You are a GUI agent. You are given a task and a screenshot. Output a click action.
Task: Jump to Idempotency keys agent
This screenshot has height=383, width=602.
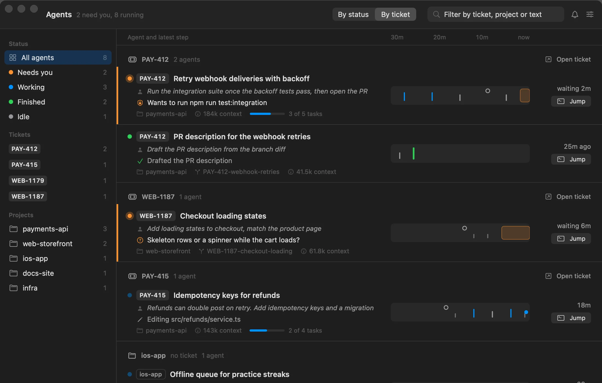pos(571,318)
